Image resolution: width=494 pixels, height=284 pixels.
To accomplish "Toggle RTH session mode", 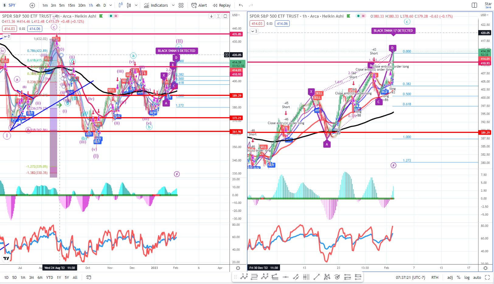I will (435, 277).
